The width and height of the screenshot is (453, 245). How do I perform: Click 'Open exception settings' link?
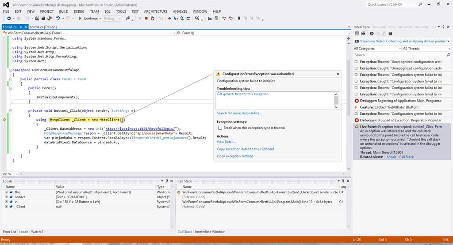click(x=235, y=156)
